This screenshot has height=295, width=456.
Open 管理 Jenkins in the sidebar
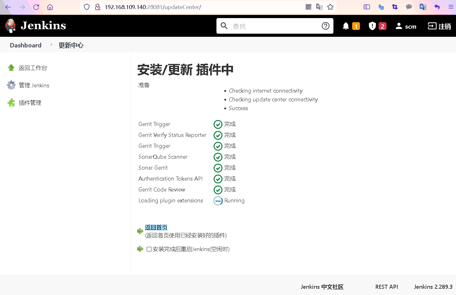(x=34, y=85)
